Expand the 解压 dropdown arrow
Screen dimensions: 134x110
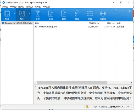(29, 13)
